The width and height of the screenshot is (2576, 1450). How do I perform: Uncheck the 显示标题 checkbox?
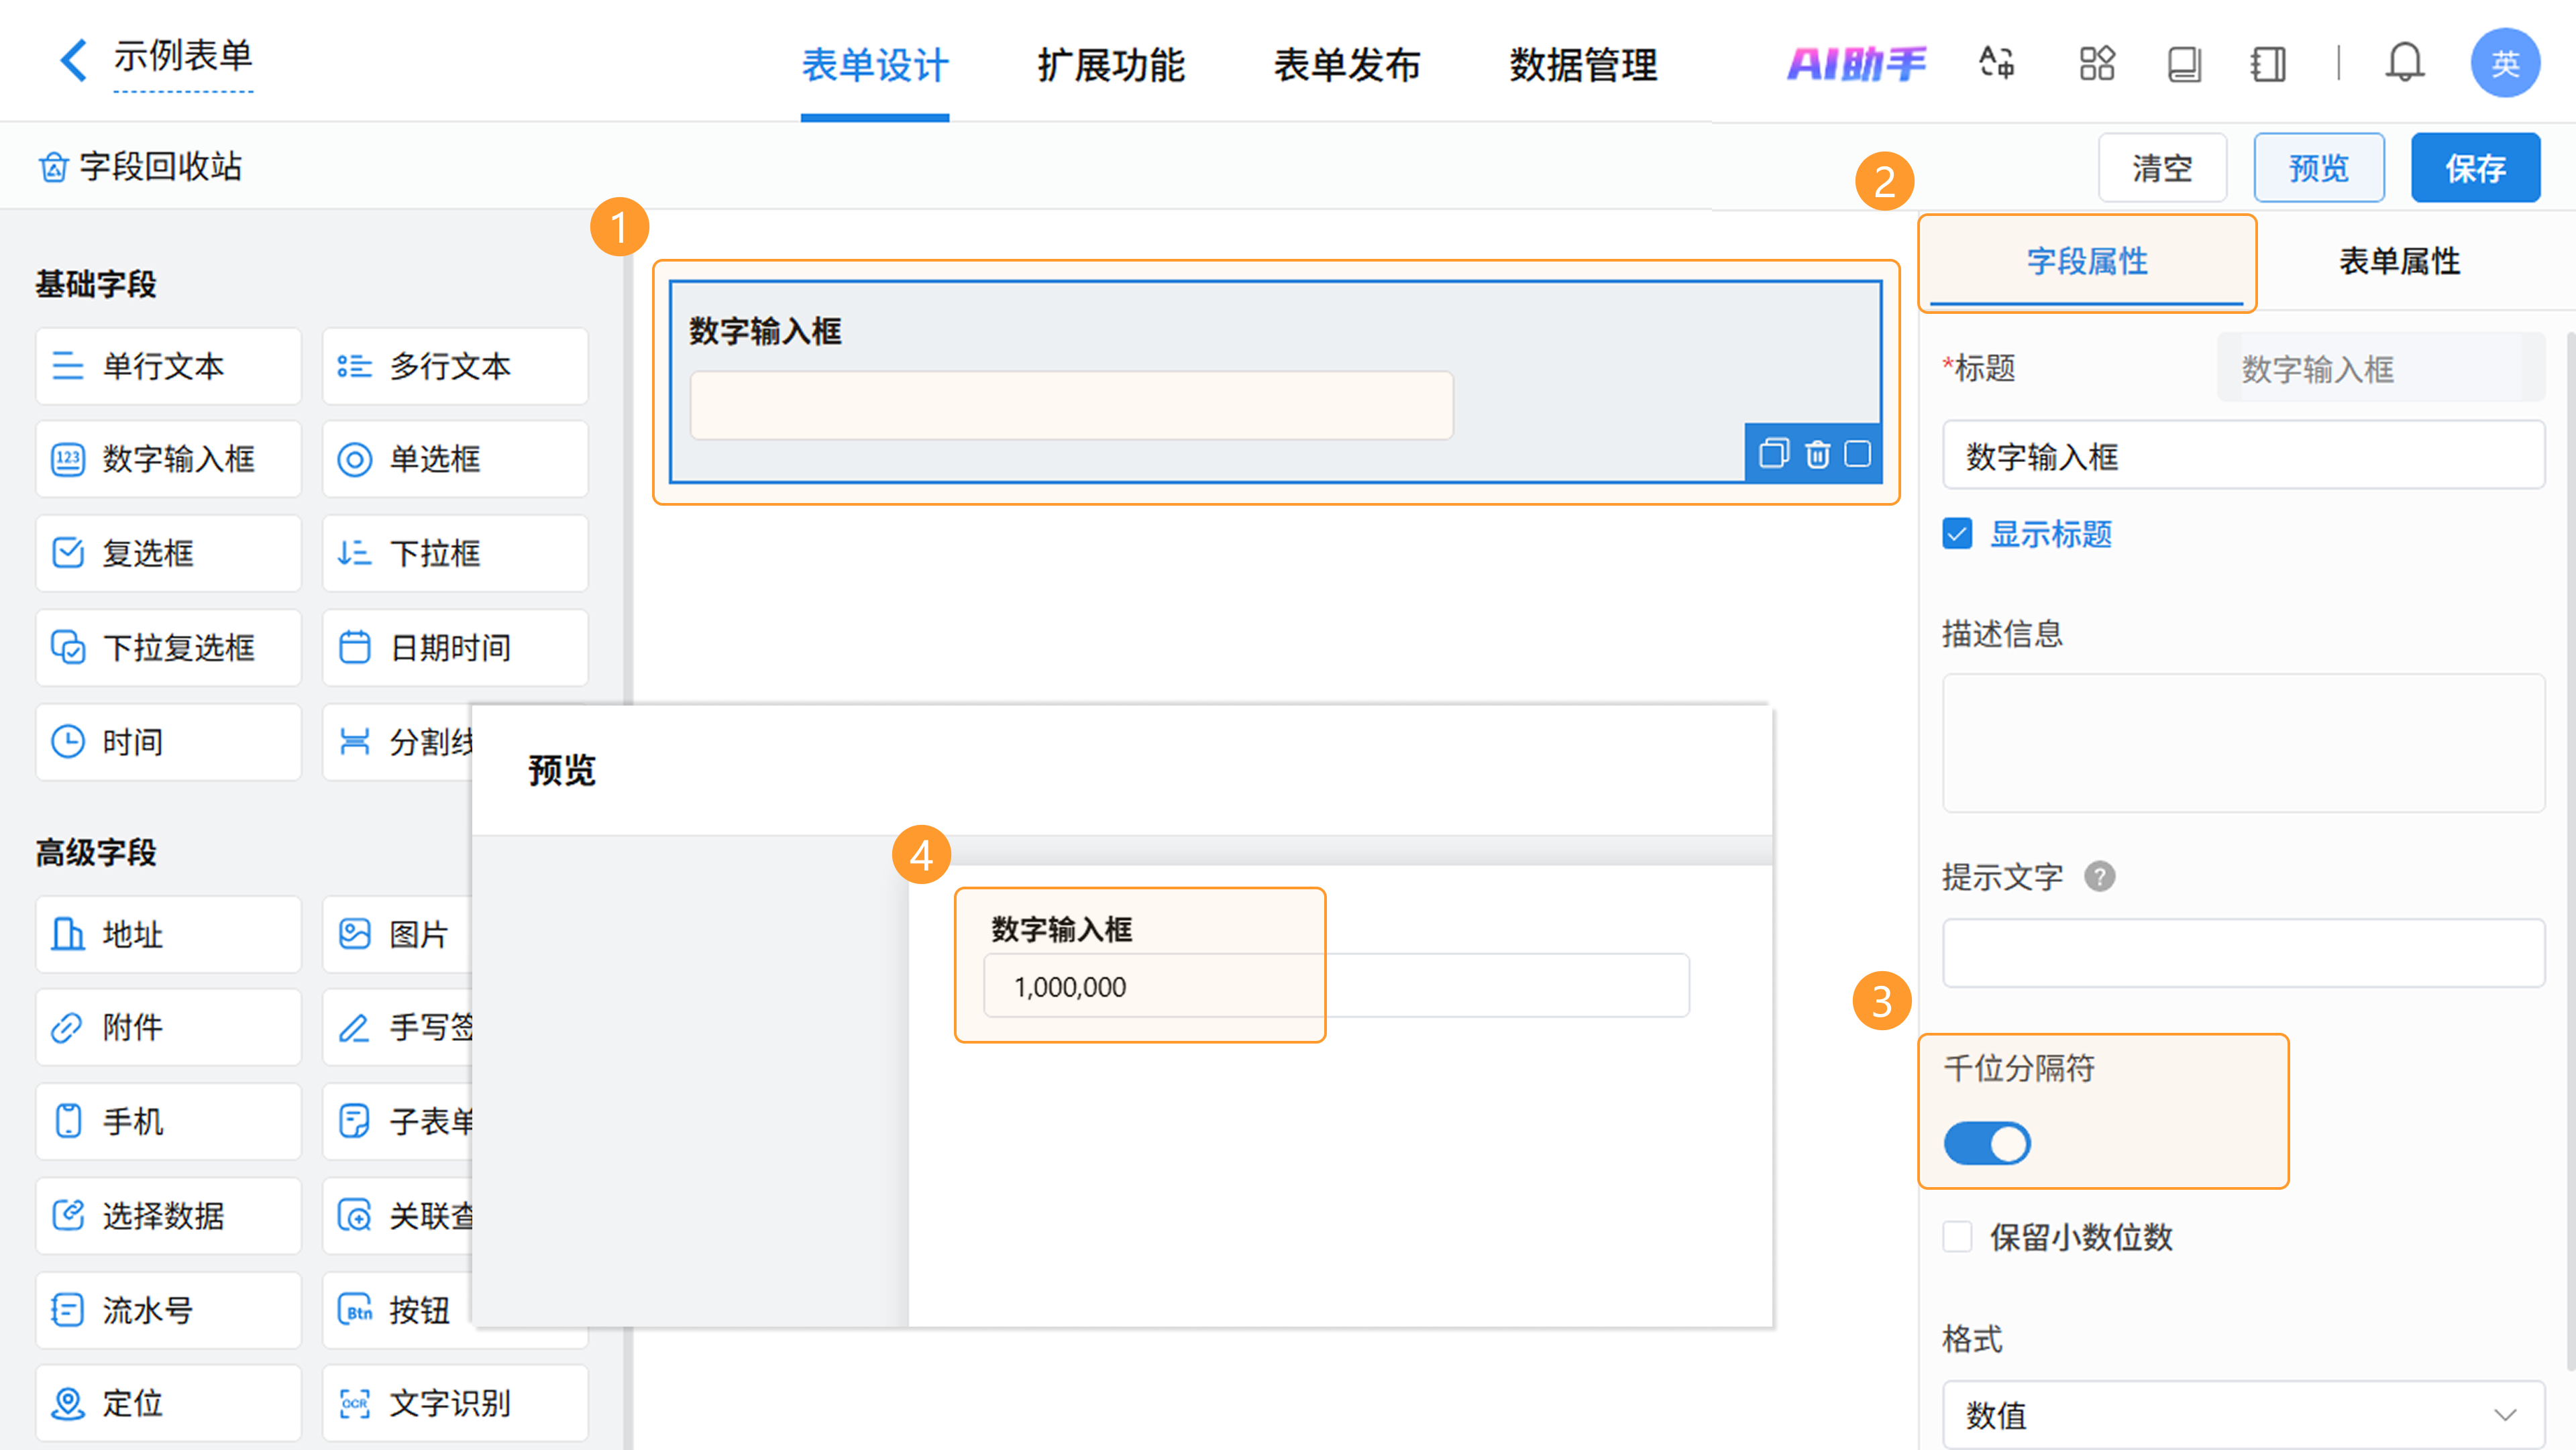click(1957, 534)
